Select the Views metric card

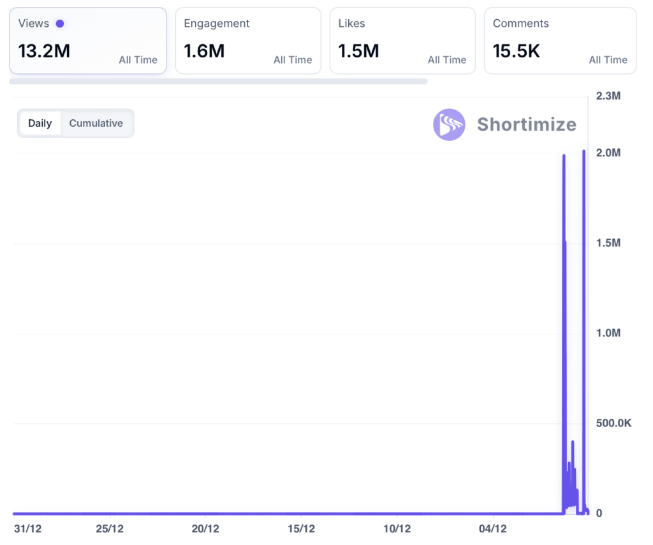[88, 41]
